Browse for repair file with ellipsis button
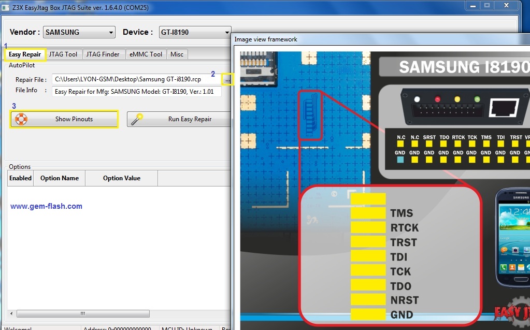This screenshot has height=330, width=530. click(x=227, y=80)
